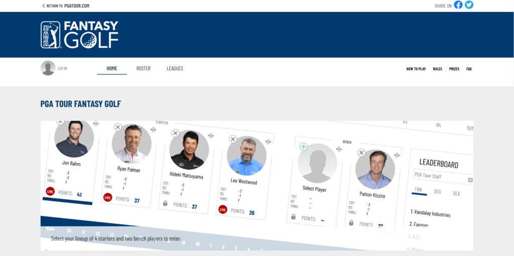The image size is (514, 256).
Task: Remove Ryan Palmer with the X icon
Action: (x=117, y=127)
